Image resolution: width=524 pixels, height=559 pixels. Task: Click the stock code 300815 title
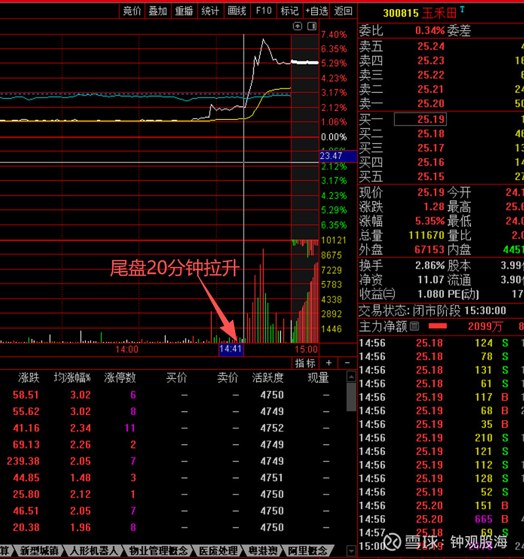401,14
